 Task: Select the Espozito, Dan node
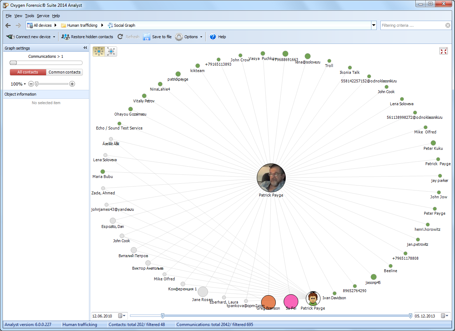click(112, 220)
